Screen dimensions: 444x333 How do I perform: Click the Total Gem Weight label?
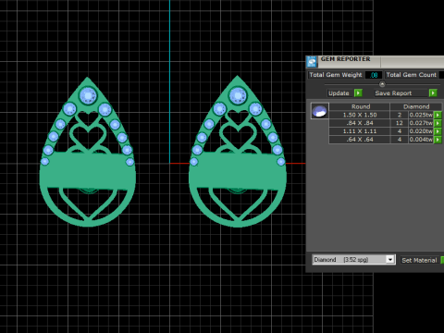point(336,75)
